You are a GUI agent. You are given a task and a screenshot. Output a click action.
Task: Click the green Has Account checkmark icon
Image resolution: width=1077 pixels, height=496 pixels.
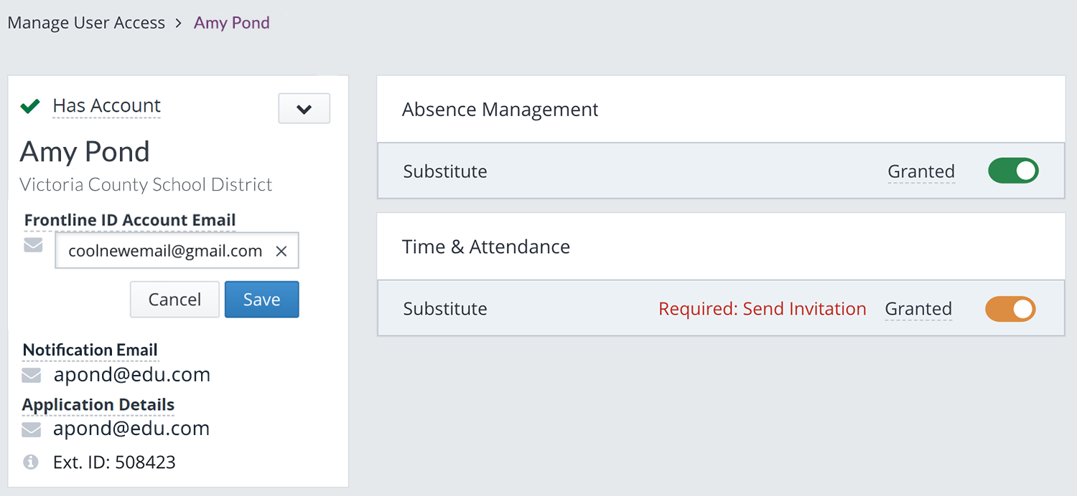coord(30,107)
